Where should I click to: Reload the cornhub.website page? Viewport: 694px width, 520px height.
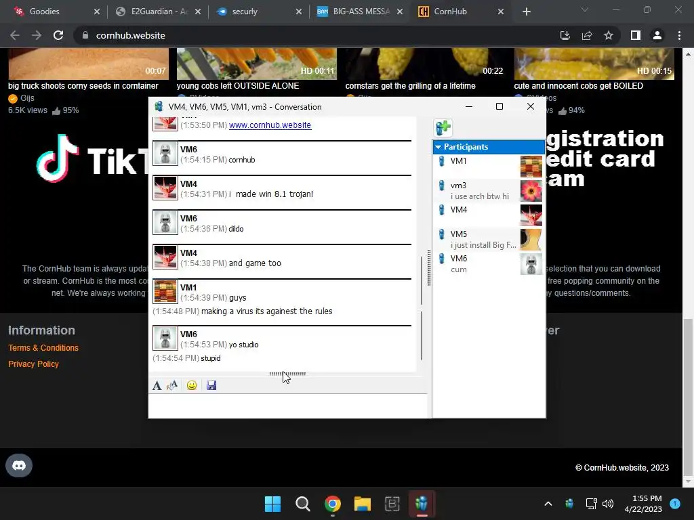point(58,35)
